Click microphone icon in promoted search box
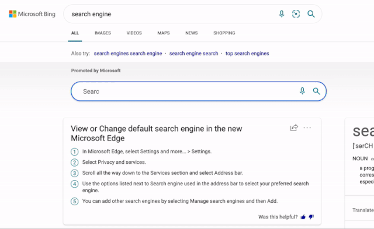The image size is (374, 229). coord(302,91)
